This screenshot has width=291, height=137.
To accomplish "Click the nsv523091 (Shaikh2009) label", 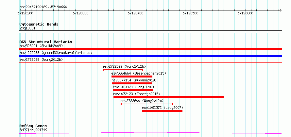I will pyautogui.click(x=41, y=46).
